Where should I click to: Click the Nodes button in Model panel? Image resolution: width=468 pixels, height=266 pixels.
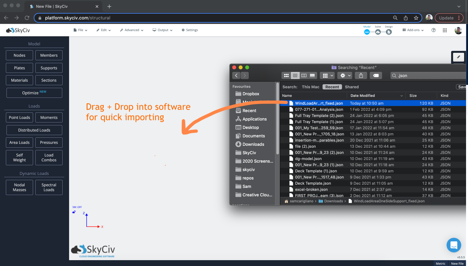[19, 55]
